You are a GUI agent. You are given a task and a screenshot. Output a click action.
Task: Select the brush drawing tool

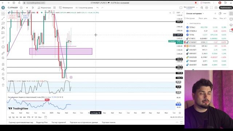[x=3, y=37]
